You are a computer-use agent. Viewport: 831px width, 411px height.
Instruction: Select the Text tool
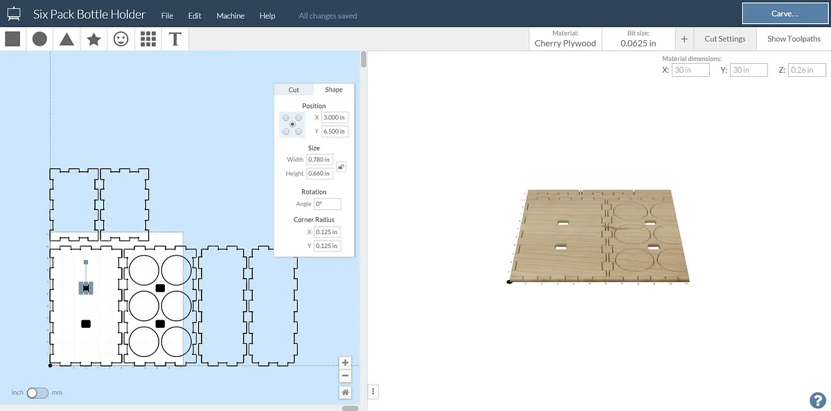175,39
